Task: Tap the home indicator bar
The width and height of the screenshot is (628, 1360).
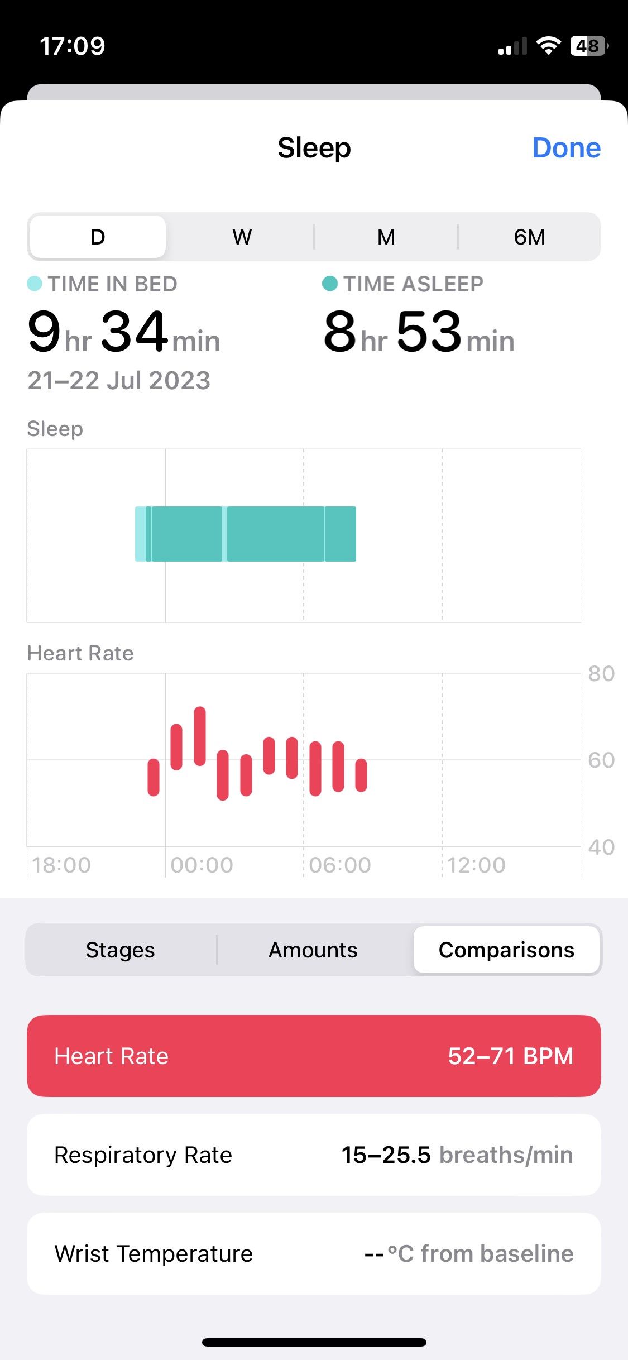Action: [x=314, y=1342]
